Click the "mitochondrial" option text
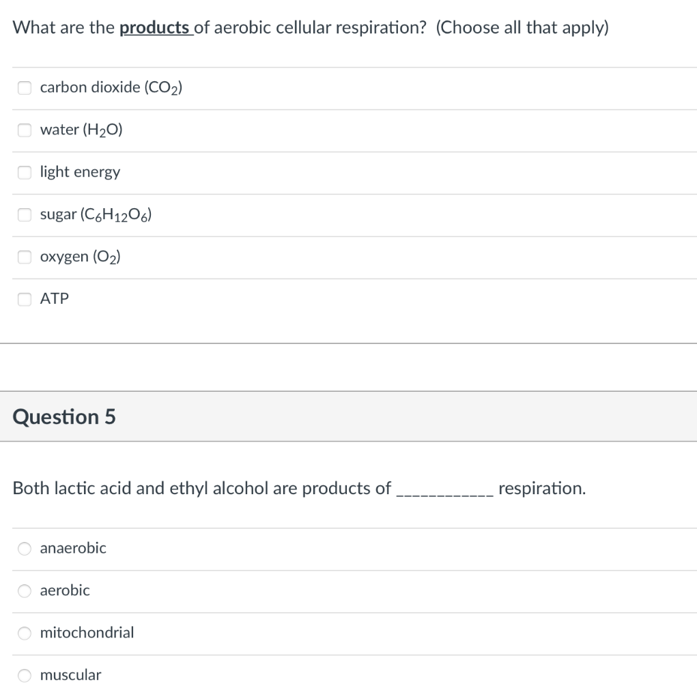 87,632
